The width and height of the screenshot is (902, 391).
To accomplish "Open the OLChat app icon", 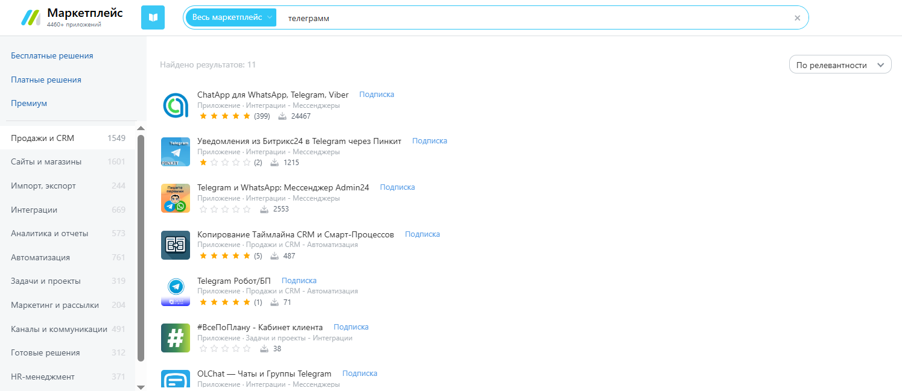I will (x=176, y=380).
